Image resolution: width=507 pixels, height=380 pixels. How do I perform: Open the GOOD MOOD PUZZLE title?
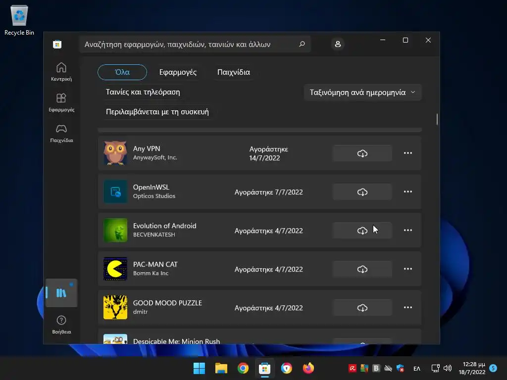click(167, 303)
